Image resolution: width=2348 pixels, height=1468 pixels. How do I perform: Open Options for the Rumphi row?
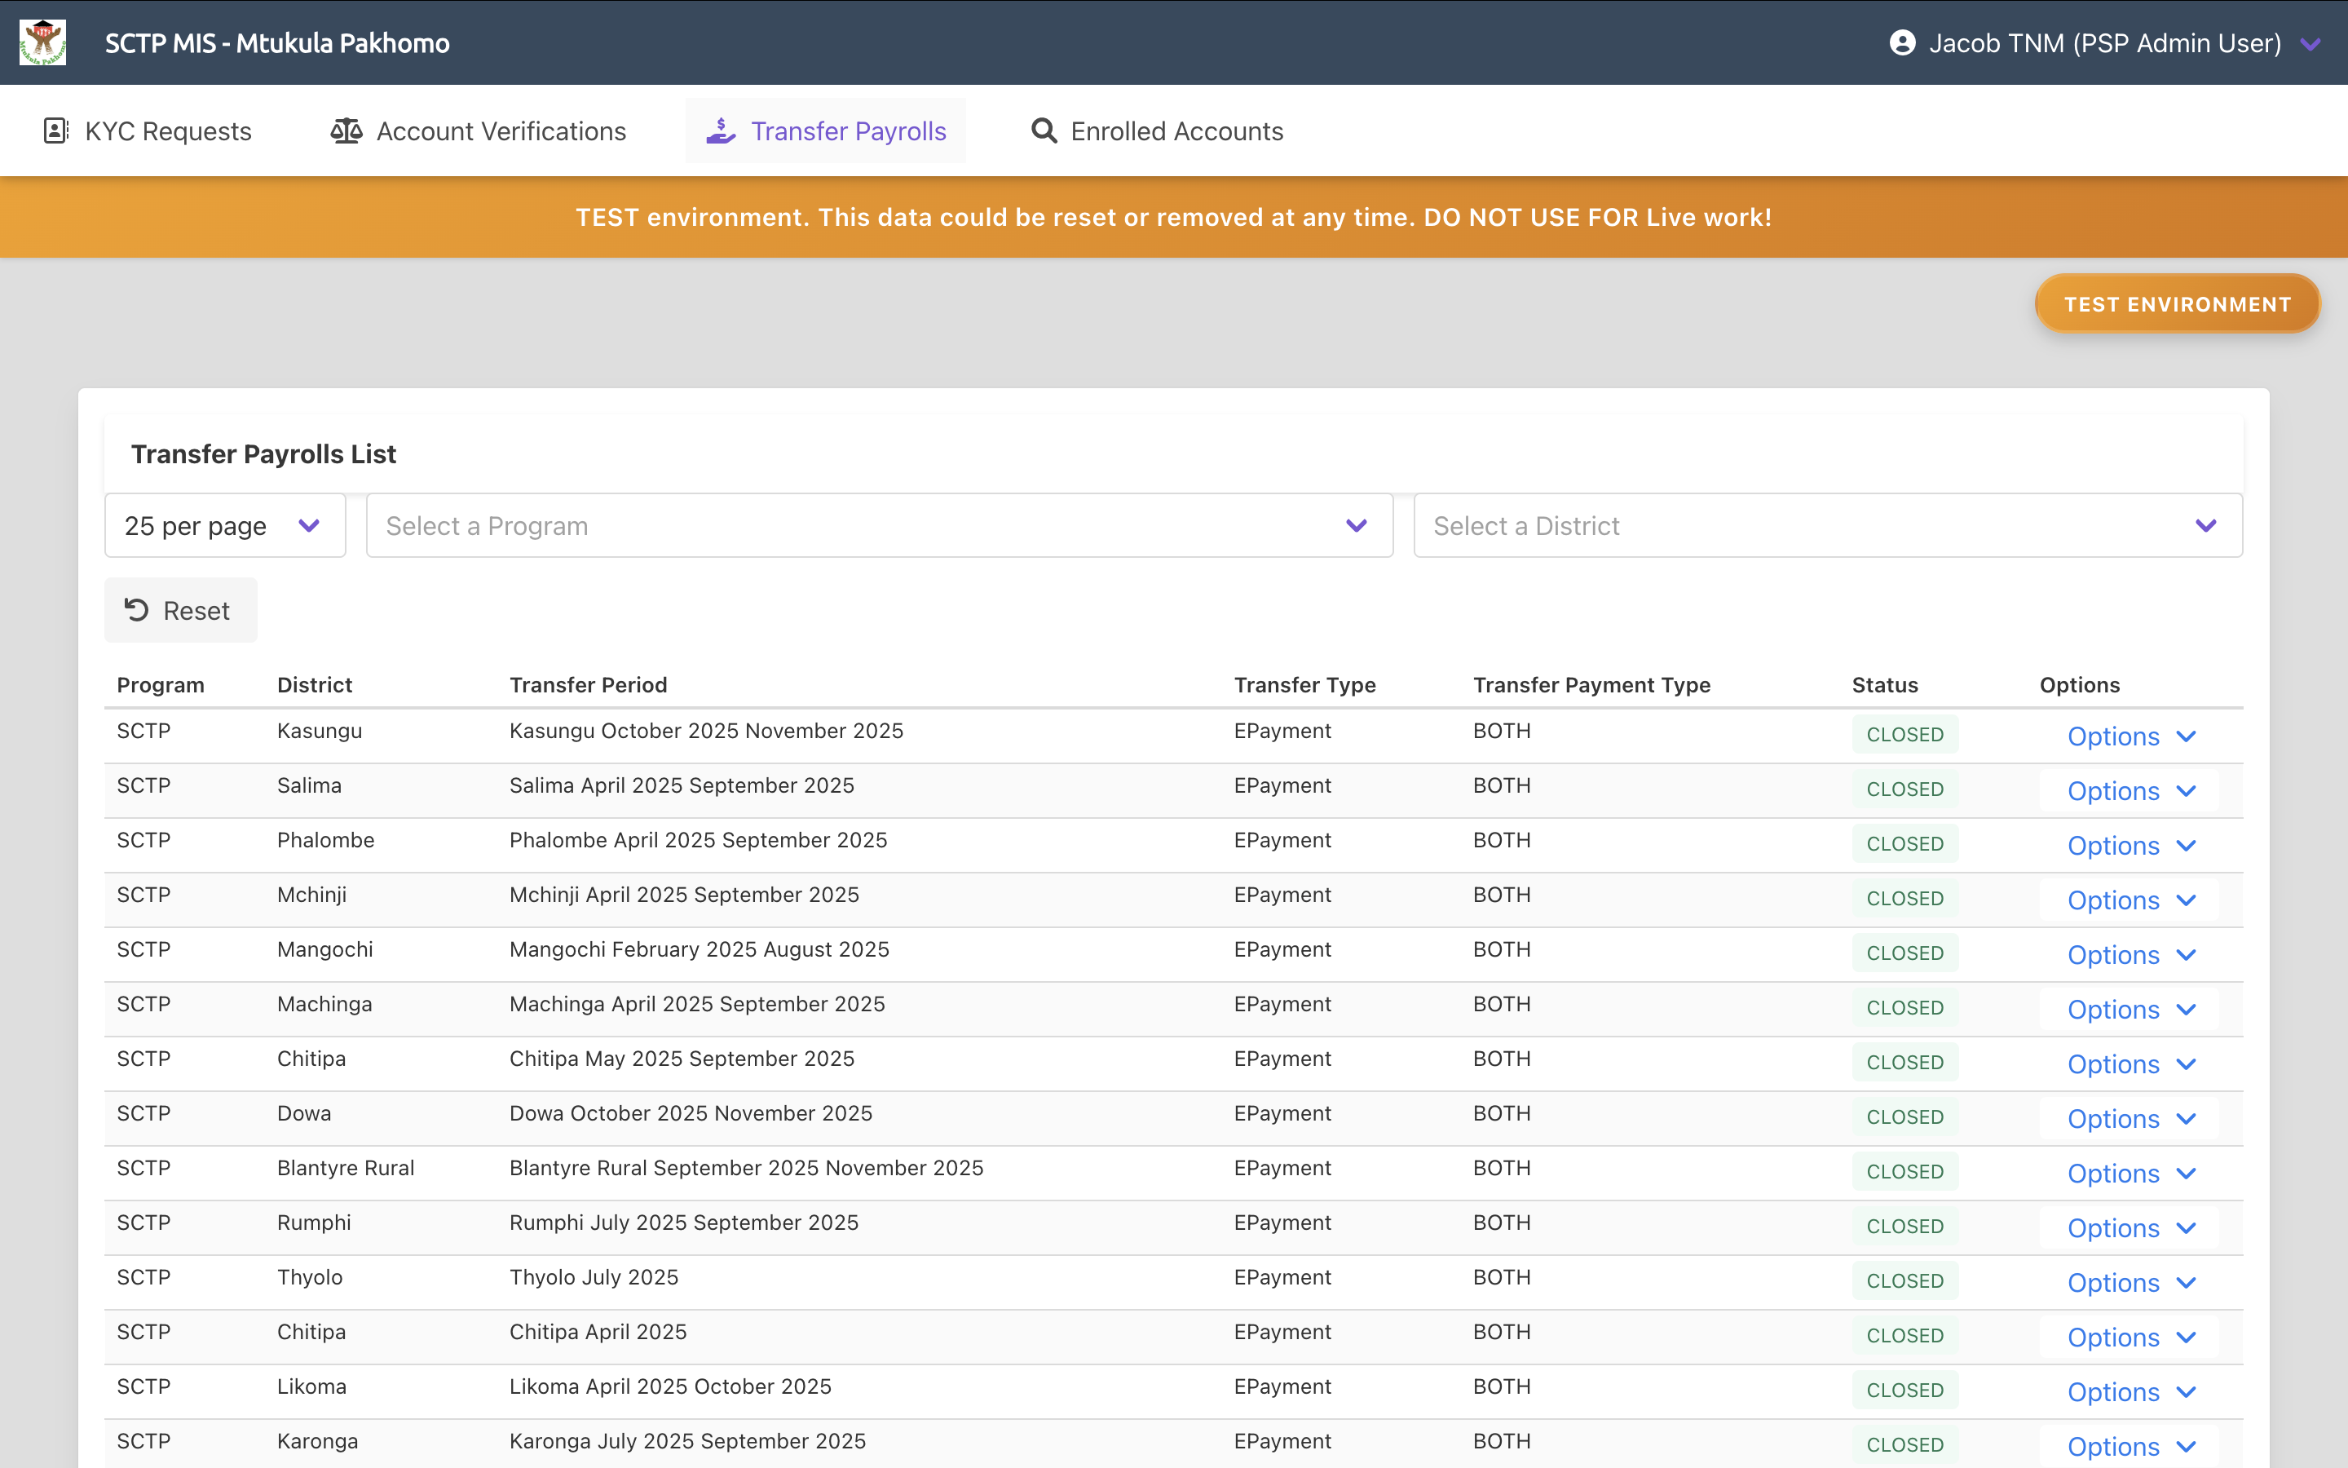click(2130, 1227)
